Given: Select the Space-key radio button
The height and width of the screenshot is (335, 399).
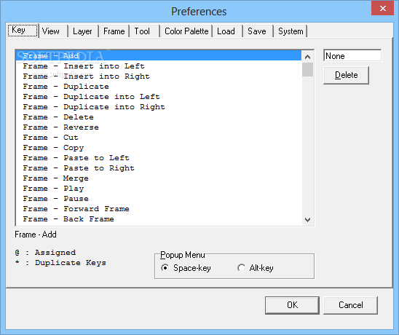Looking at the screenshot, I should pyautogui.click(x=186, y=268).
